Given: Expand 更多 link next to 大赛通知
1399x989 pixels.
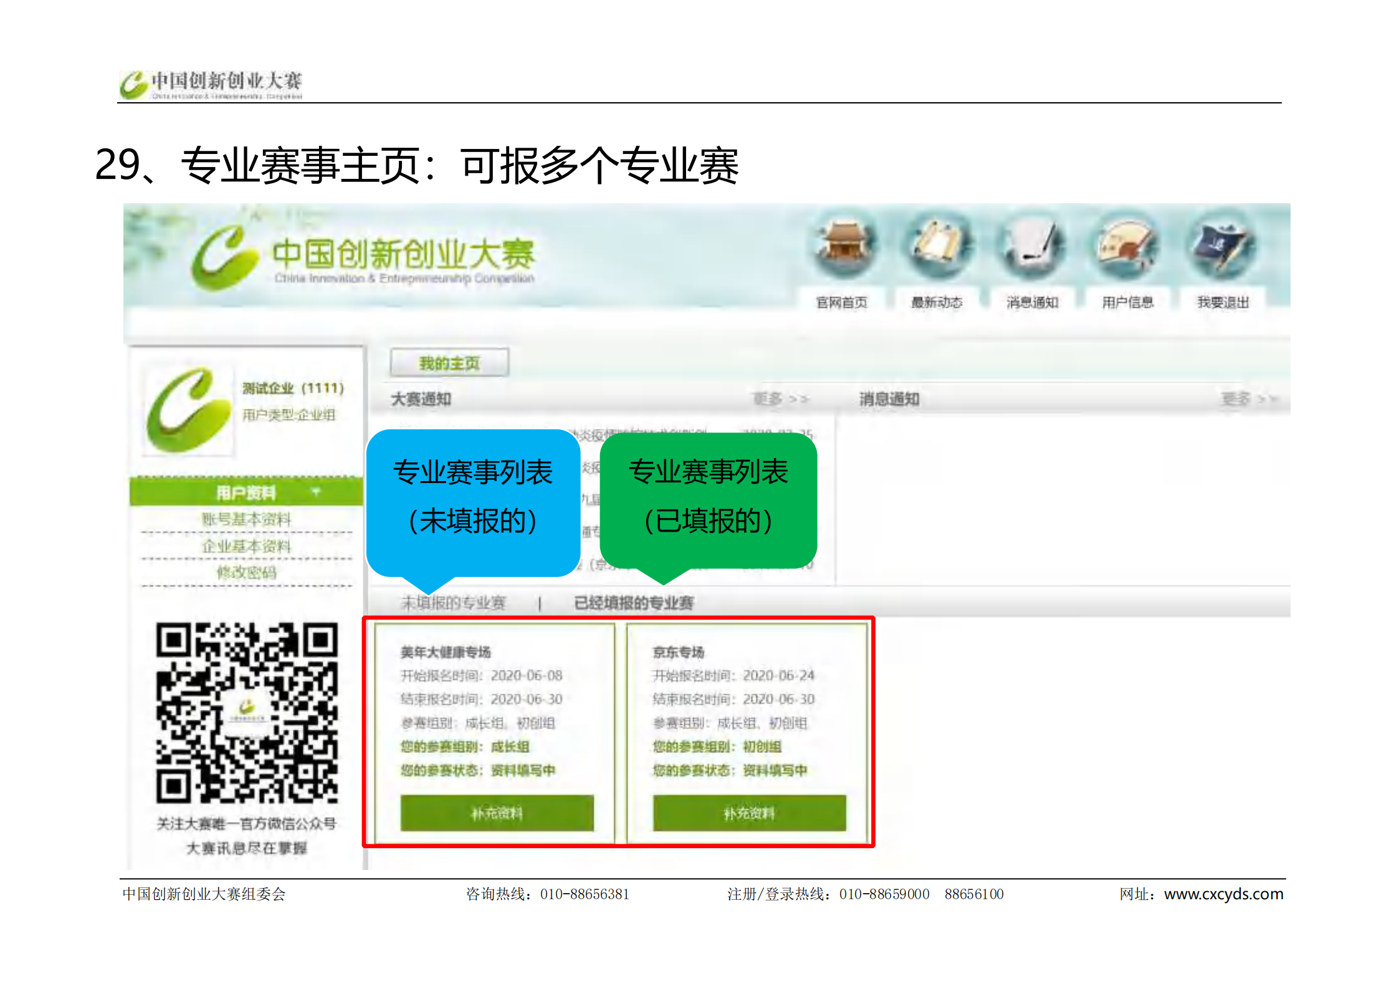Looking at the screenshot, I should pyautogui.click(x=780, y=399).
